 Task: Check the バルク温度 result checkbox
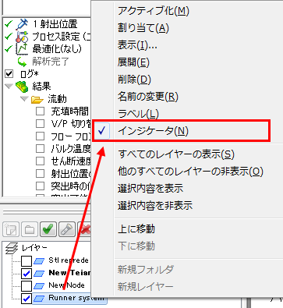point(40,148)
